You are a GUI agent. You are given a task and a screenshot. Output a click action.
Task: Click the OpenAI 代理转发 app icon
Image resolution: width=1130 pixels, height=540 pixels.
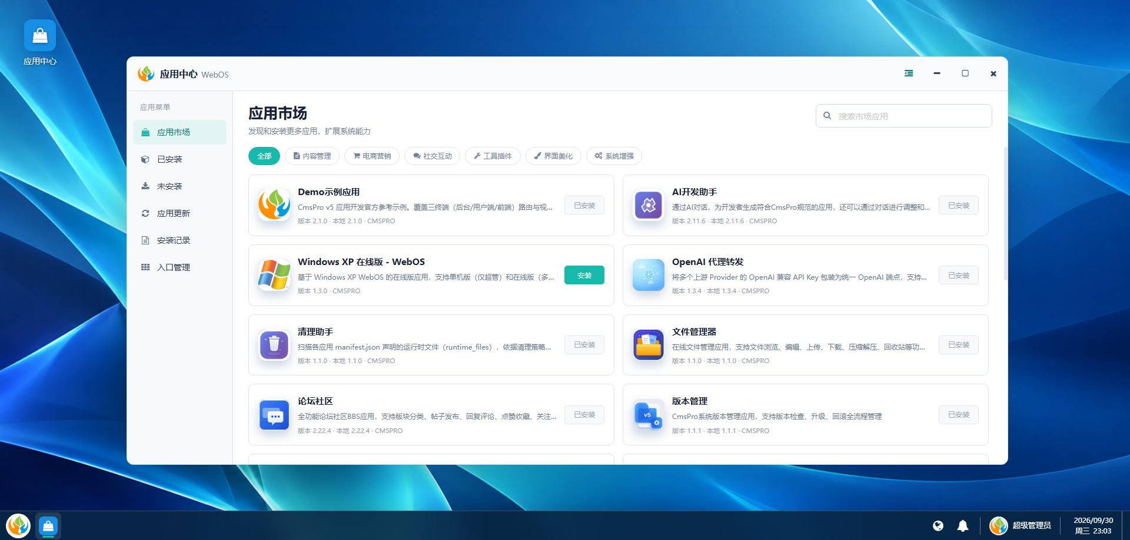[x=649, y=275]
